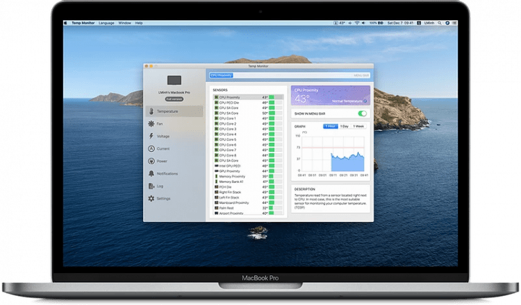Open the Current section icon
Viewport: 521px width, 305px height.
tap(150, 148)
